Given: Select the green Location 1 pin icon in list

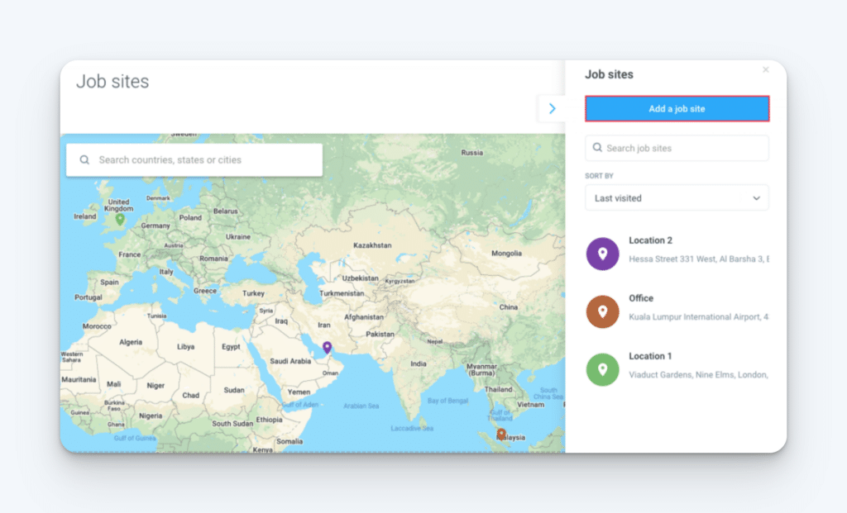Looking at the screenshot, I should coord(602,369).
